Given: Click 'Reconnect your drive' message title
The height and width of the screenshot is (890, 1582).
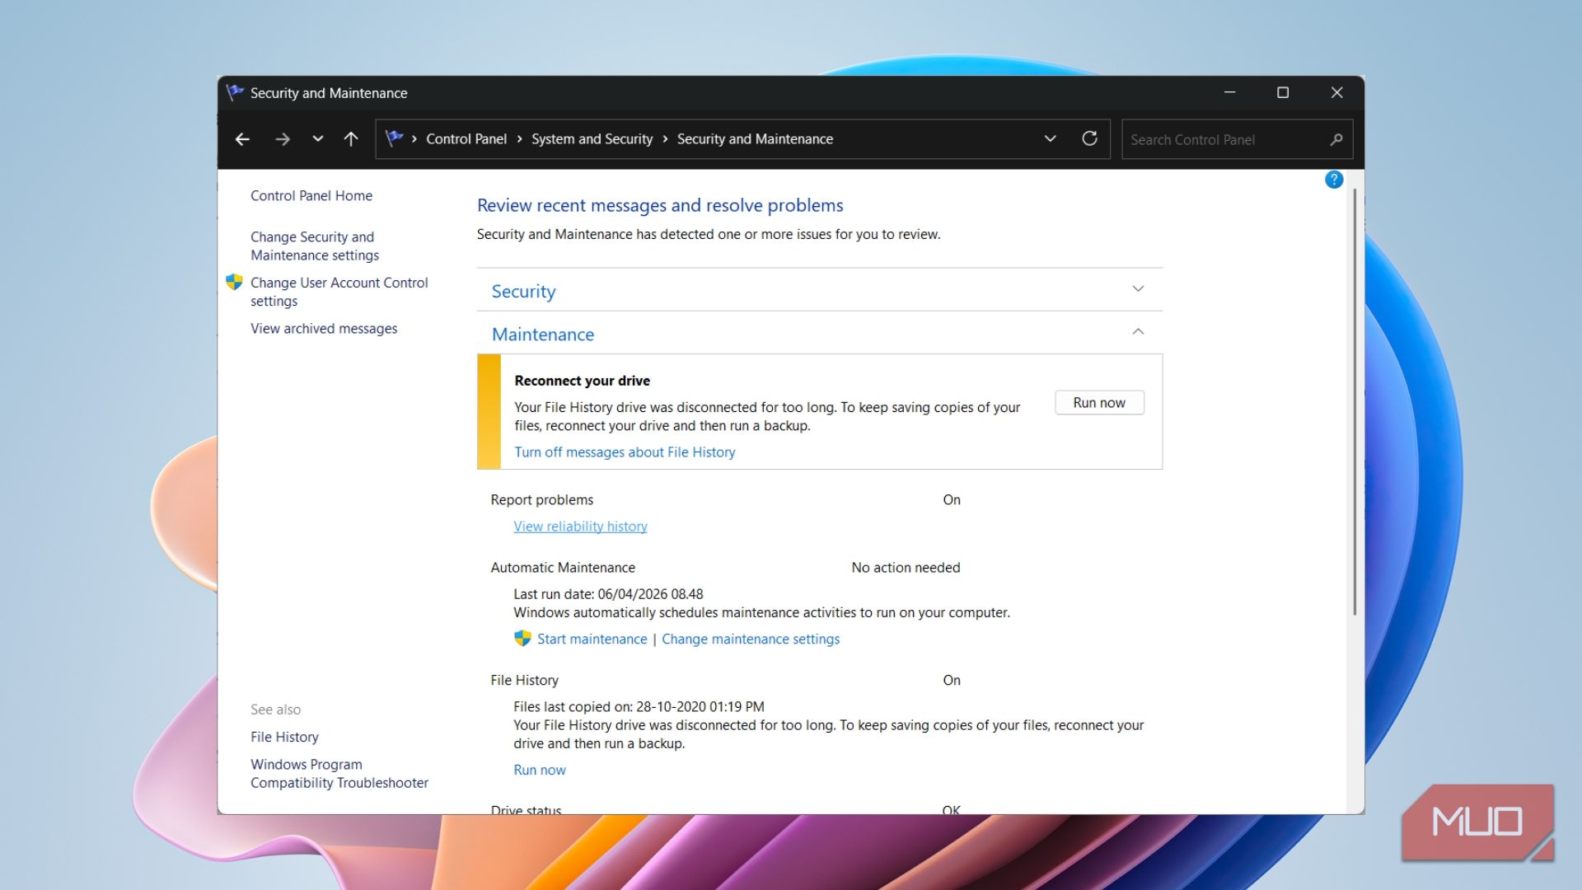Looking at the screenshot, I should 582,381.
